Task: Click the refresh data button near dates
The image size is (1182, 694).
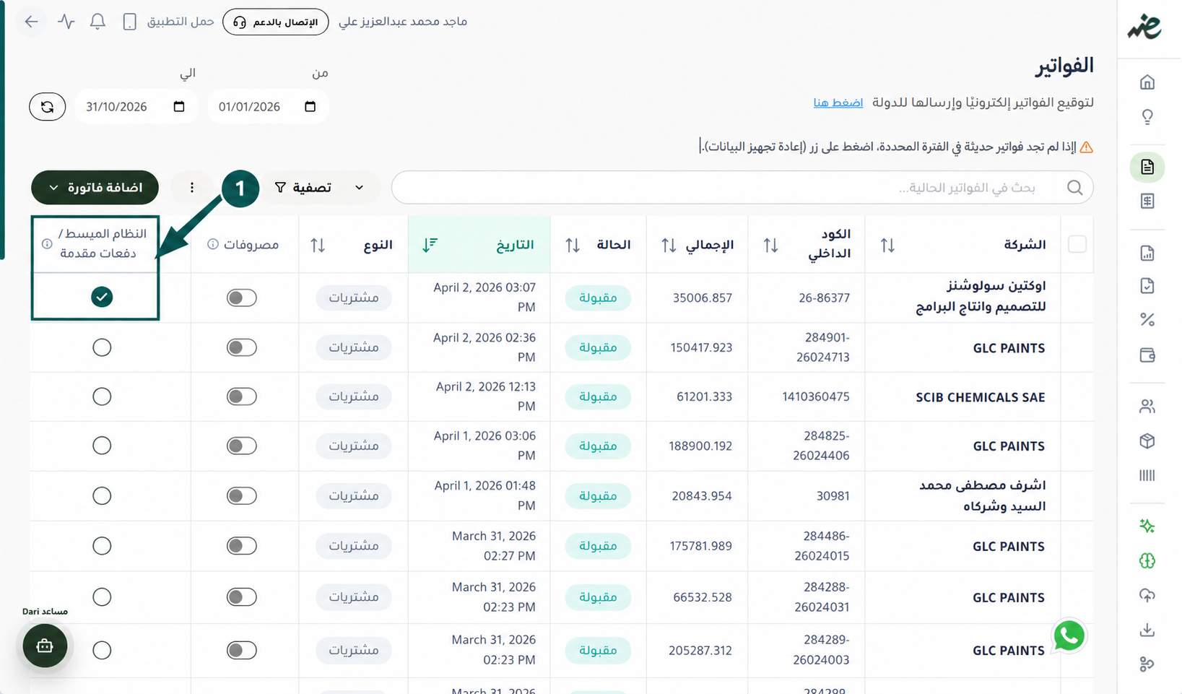Action: coord(48,107)
